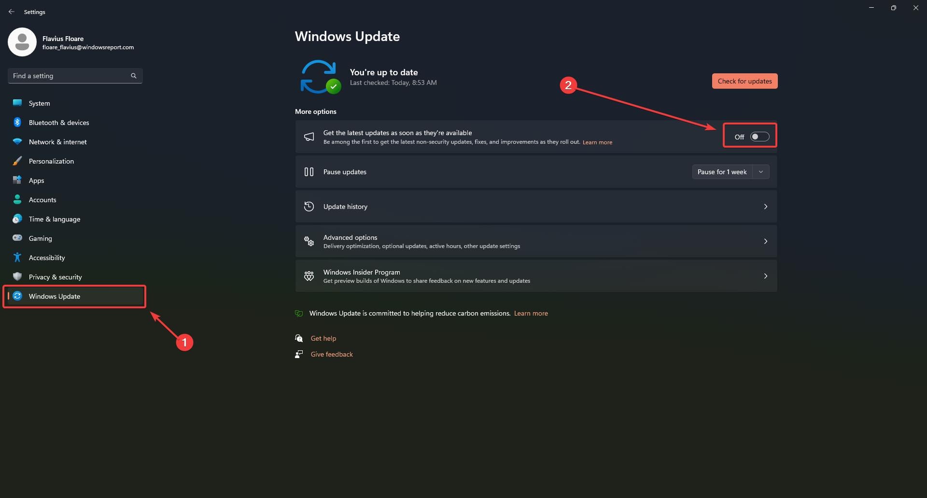Click the Personalization paintbrush icon
The width and height of the screenshot is (927, 498).
17,161
